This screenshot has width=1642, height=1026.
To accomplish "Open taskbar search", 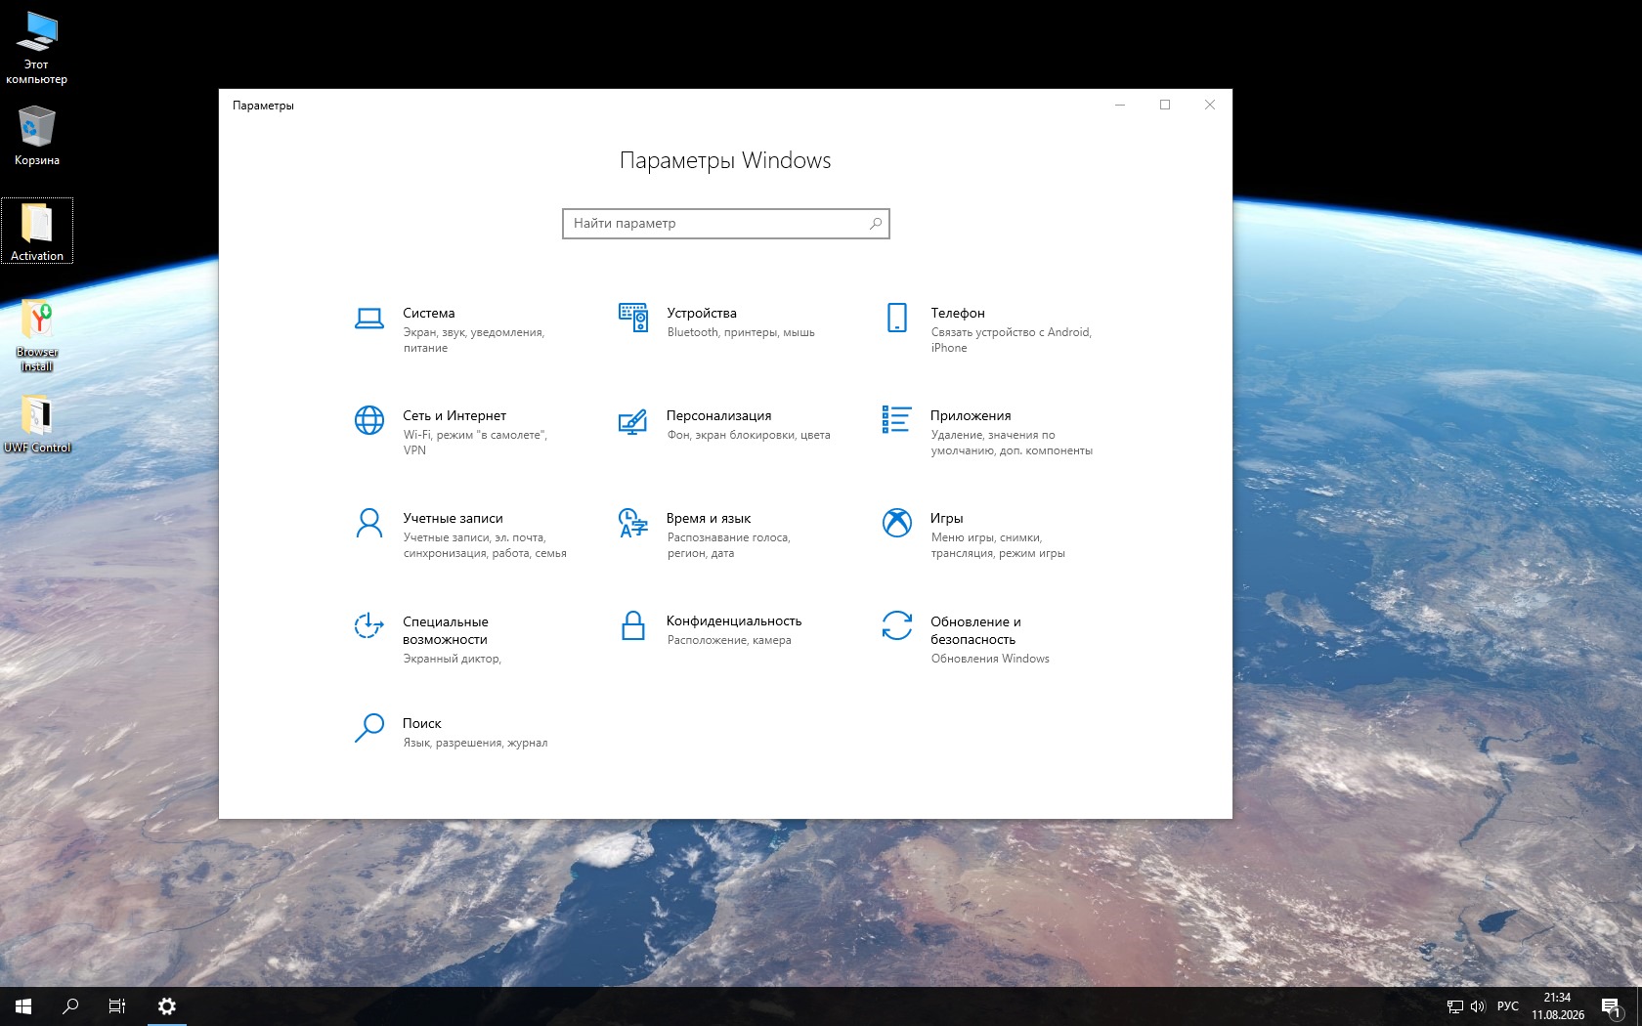I will click(70, 1006).
